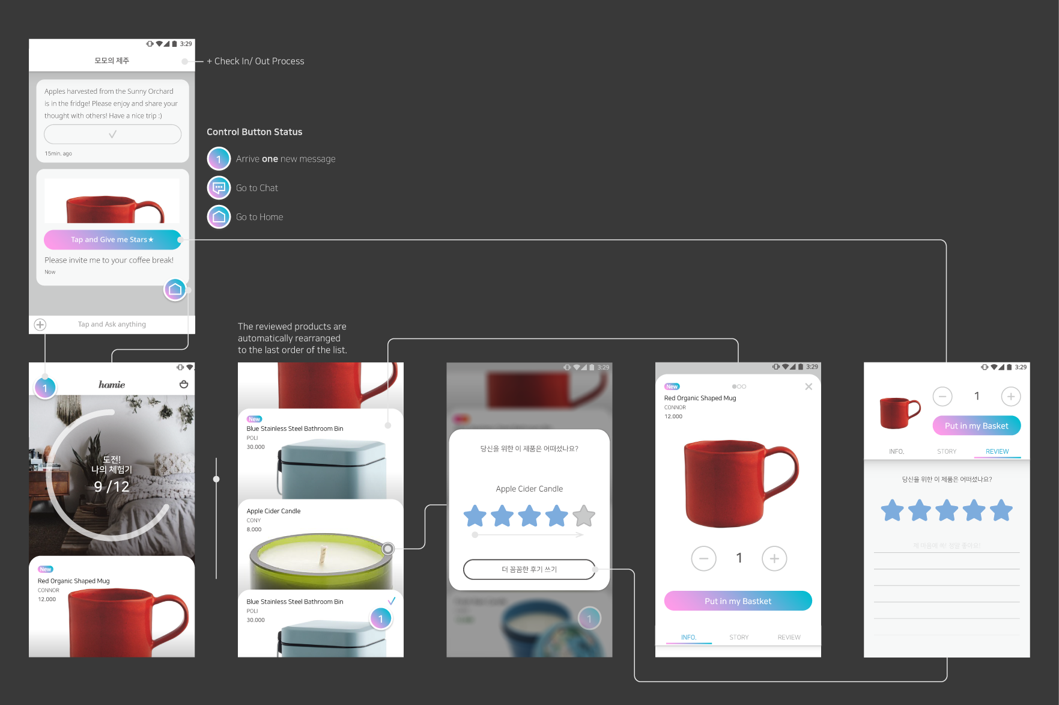Switch to STORY tab in mug detail
This screenshot has width=1059, height=705.
coord(739,637)
